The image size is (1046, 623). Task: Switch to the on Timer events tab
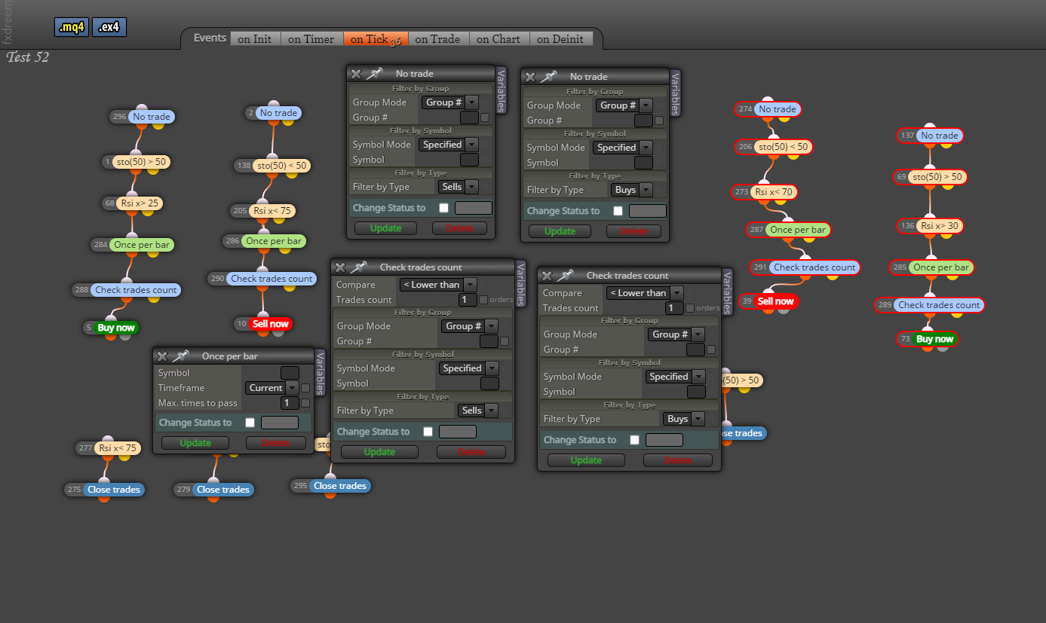point(311,39)
